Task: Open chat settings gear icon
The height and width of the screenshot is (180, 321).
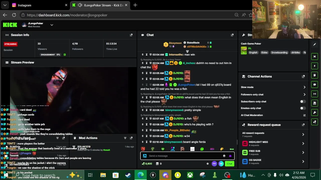Action: [x=207, y=164]
